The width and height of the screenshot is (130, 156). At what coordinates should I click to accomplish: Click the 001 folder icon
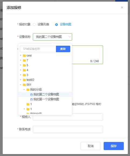click(24, 85)
